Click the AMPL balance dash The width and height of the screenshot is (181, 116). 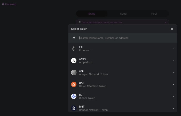pyautogui.click(x=173, y=61)
